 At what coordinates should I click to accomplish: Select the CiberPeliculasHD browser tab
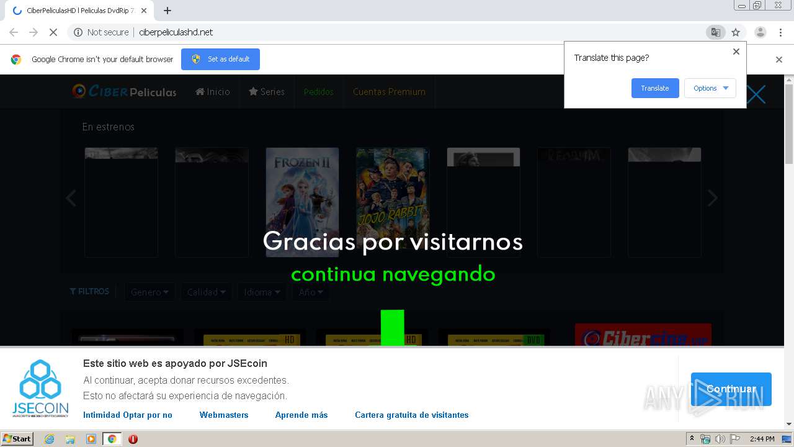79,11
